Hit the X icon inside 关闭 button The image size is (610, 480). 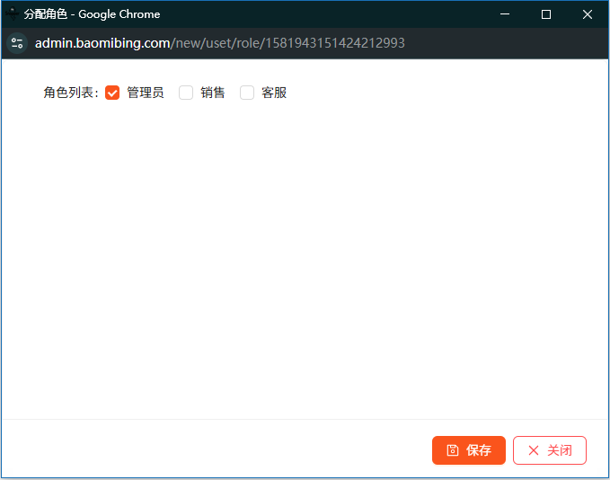point(534,450)
